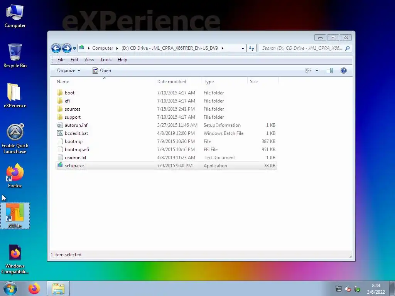Open the view options dropdown arrow
The height and width of the screenshot is (296, 395).
coord(317,71)
